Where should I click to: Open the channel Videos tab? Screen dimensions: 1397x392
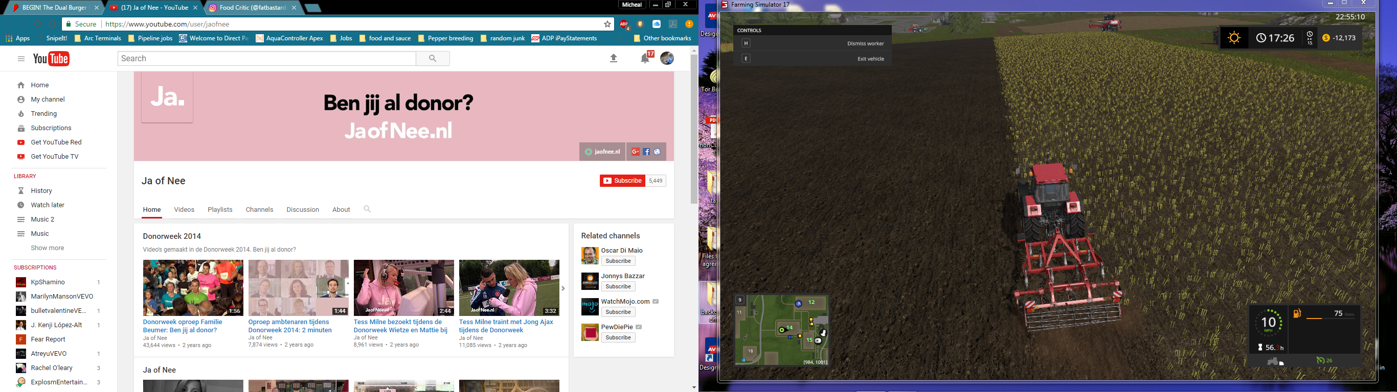coord(184,210)
